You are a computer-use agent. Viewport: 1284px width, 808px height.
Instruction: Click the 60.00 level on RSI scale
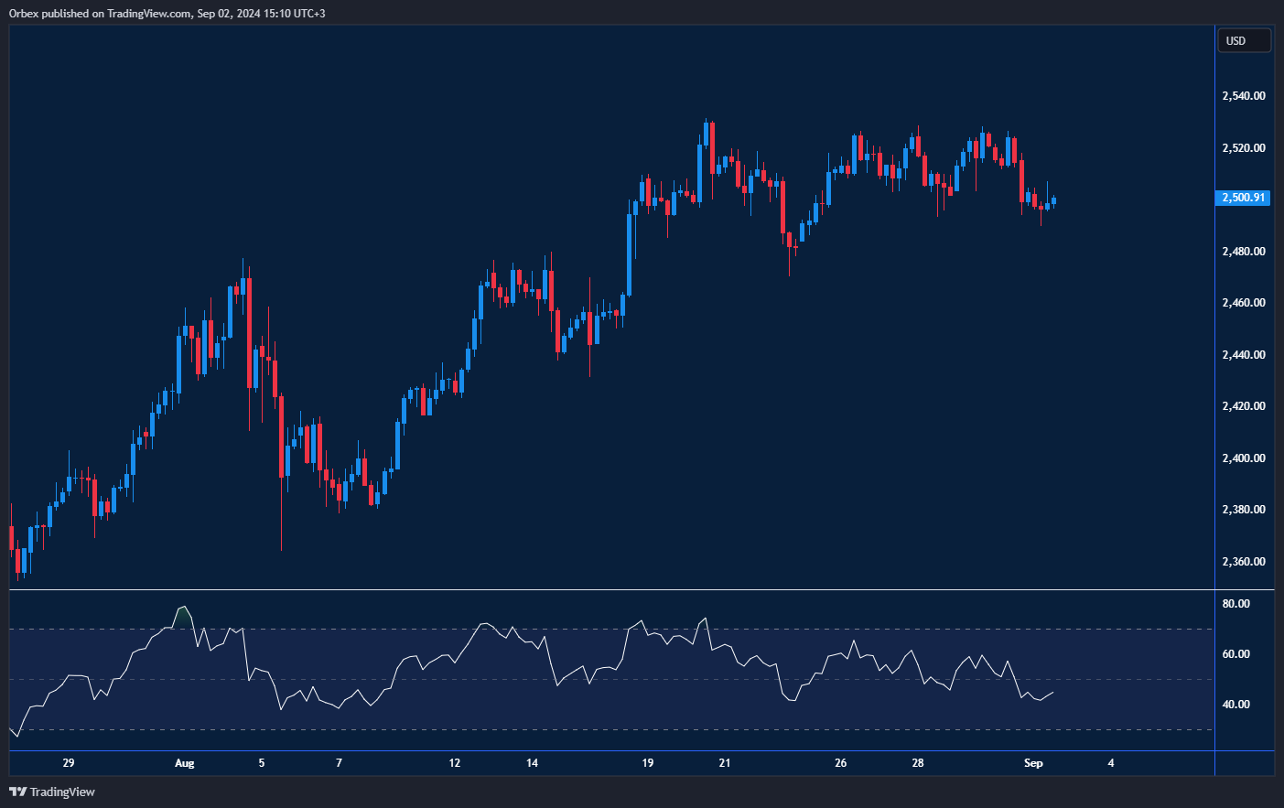[1235, 654]
